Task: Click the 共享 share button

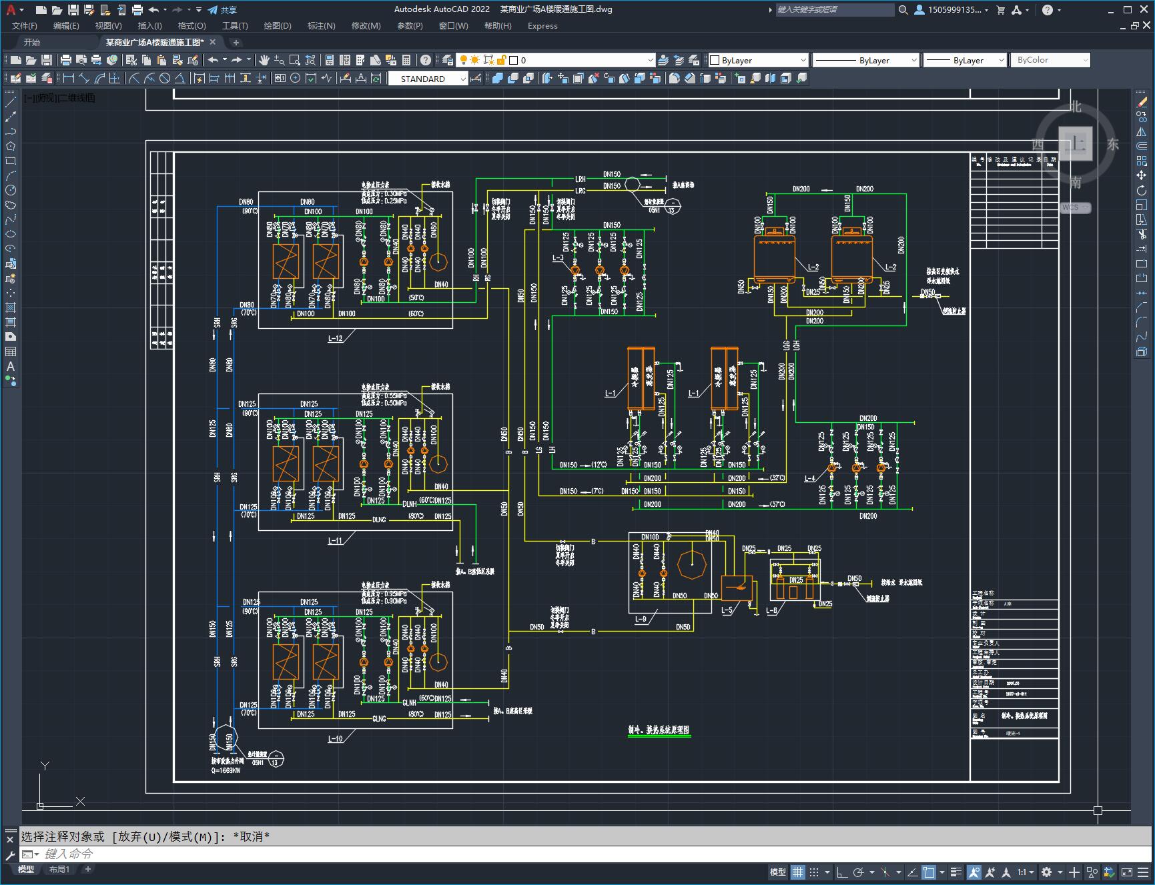Action: [x=222, y=10]
